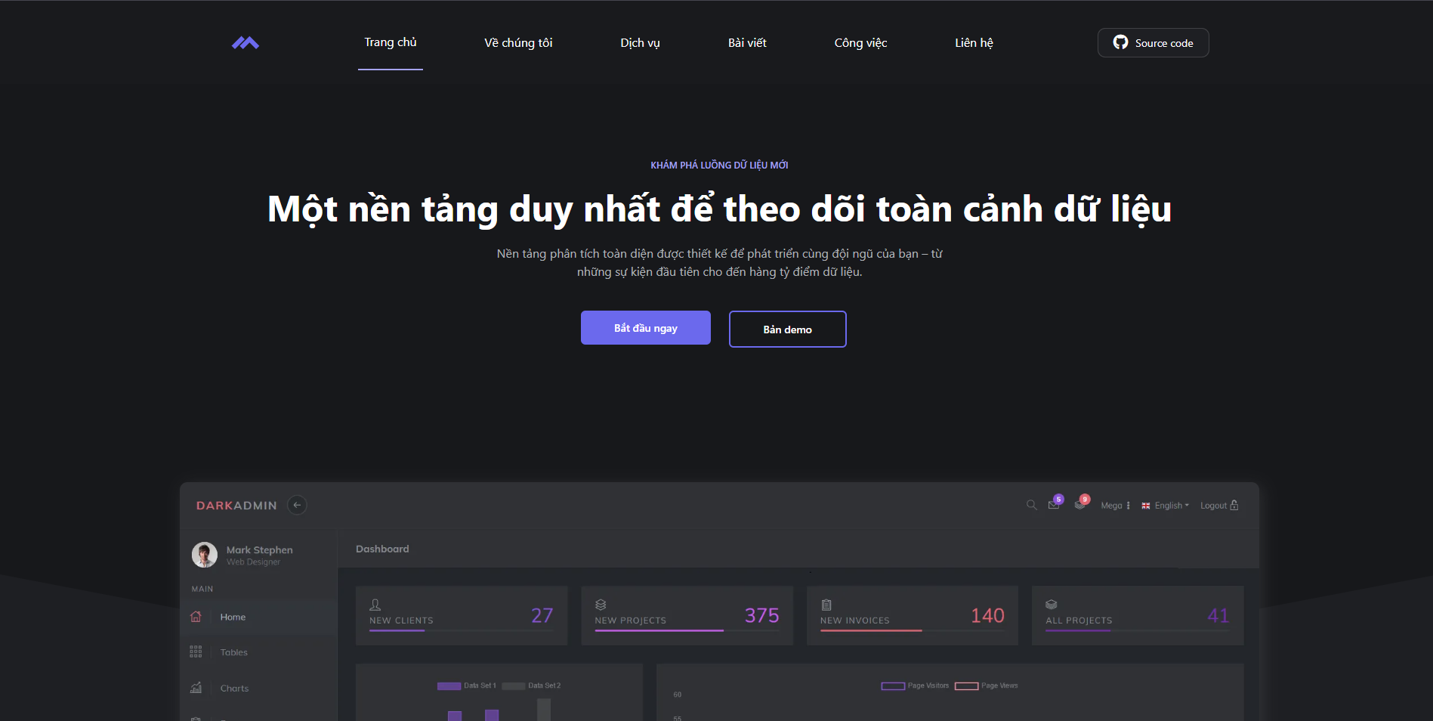This screenshot has width=1433, height=721.
Task: Click the NEW INVOICES value 140
Action: pos(987,615)
